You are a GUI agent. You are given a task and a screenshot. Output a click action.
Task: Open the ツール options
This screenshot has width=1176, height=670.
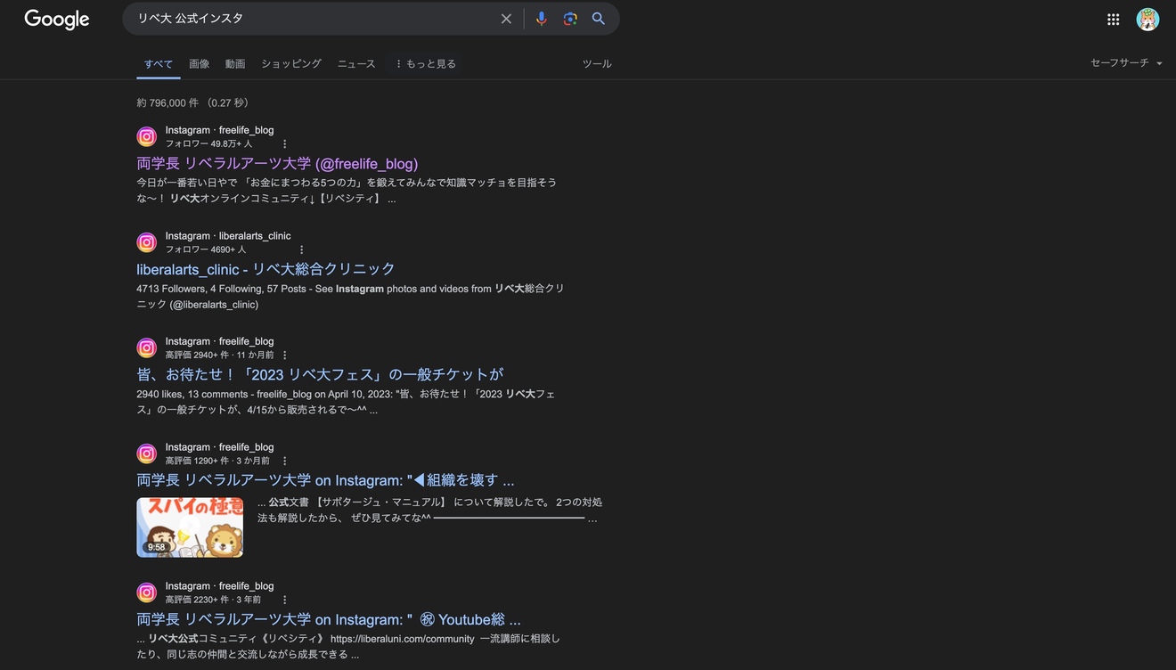(x=597, y=64)
